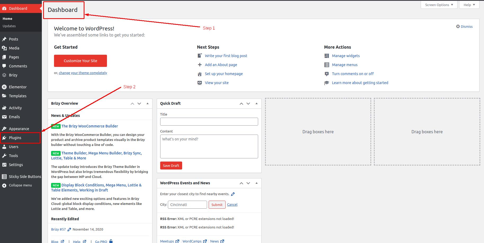
Task: Click Collapse menu in sidebar
Action: coord(17,185)
